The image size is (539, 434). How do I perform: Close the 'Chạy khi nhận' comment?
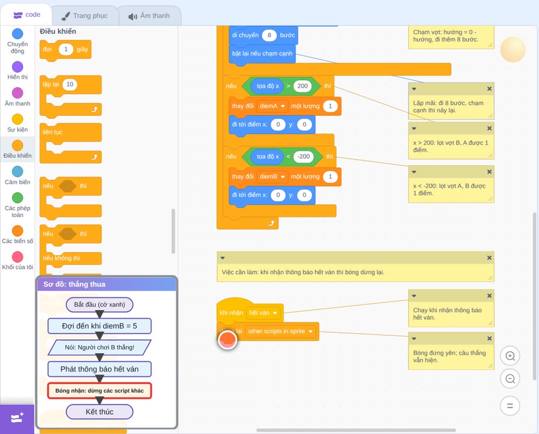tap(489, 296)
